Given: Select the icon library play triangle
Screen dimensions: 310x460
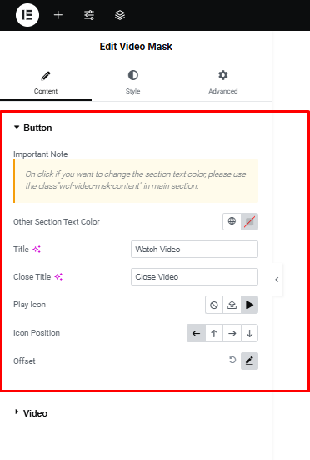Looking at the screenshot, I should [249, 305].
